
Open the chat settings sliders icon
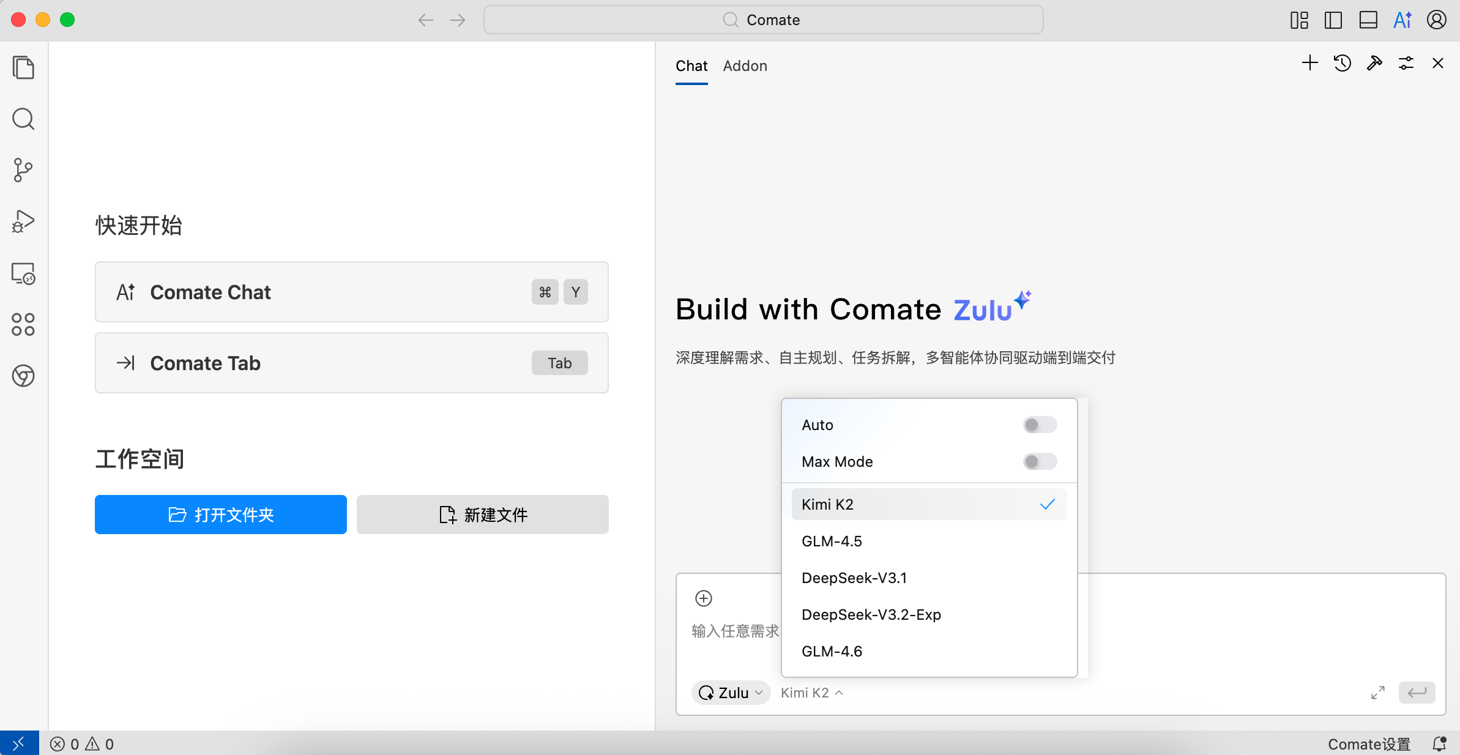point(1406,63)
